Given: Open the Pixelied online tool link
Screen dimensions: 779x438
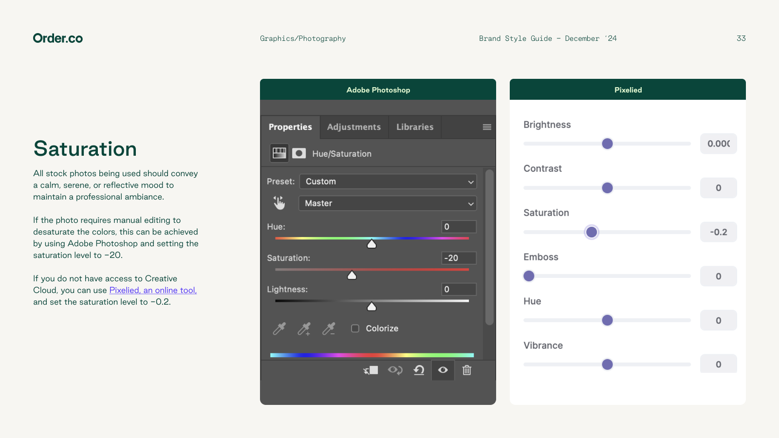Looking at the screenshot, I should (153, 290).
